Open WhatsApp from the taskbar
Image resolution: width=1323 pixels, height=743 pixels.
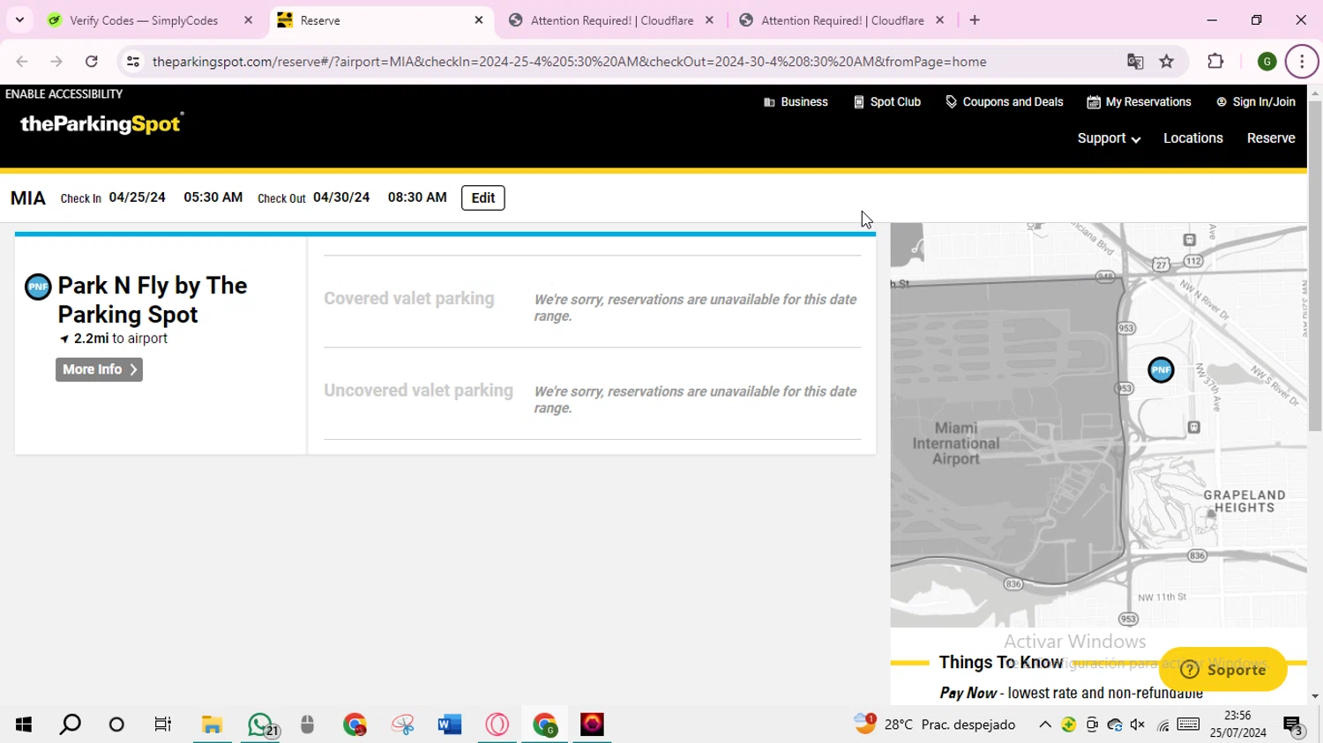pos(261,724)
